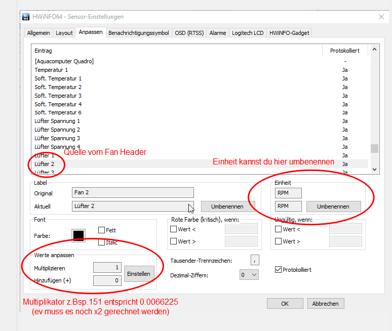Uncheck the Protokolliert checkbox
The width and height of the screenshot is (392, 331).
coord(278,270)
